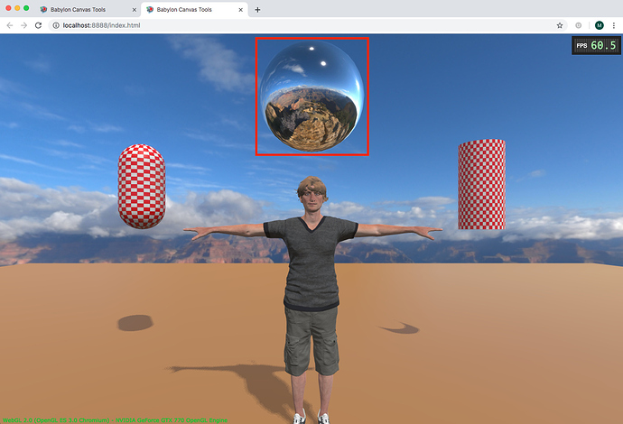
Task: Open the Chrome three-dot menu
Action: 614,25
